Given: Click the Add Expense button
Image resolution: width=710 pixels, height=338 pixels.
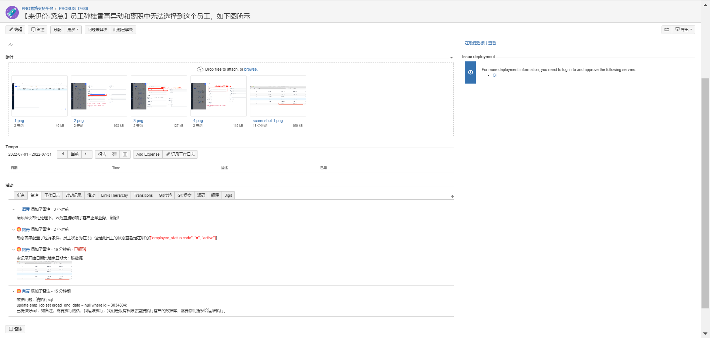Looking at the screenshot, I should tap(148, 154).
